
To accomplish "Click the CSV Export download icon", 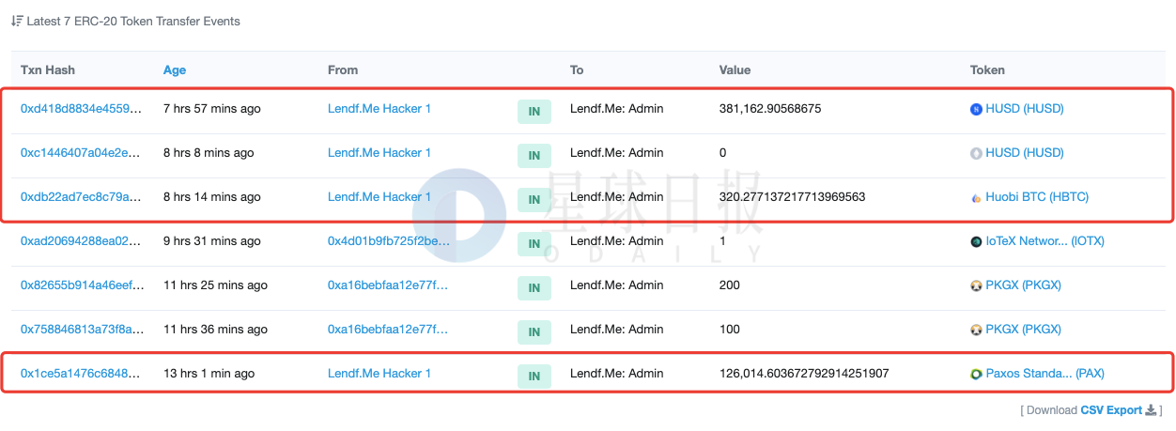I will pyautogui.click(x=1151, y=410).
